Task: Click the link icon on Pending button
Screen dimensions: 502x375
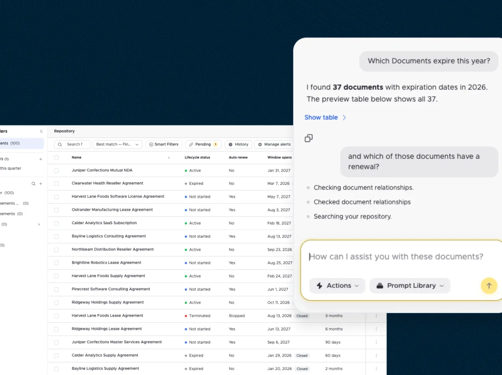Action: 191,144
